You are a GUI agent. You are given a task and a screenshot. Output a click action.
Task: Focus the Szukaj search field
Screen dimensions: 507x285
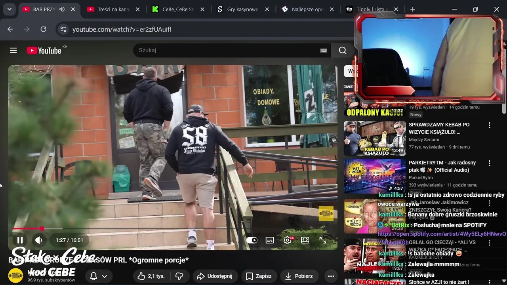[226, 50]
